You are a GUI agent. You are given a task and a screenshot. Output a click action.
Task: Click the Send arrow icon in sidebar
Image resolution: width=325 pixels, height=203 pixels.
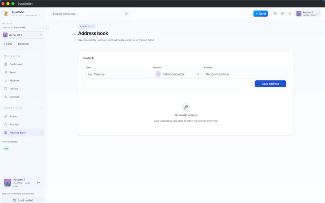click(6, 72)
